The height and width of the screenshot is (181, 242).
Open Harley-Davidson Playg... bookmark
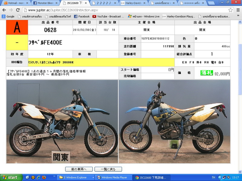coord(179,17)
